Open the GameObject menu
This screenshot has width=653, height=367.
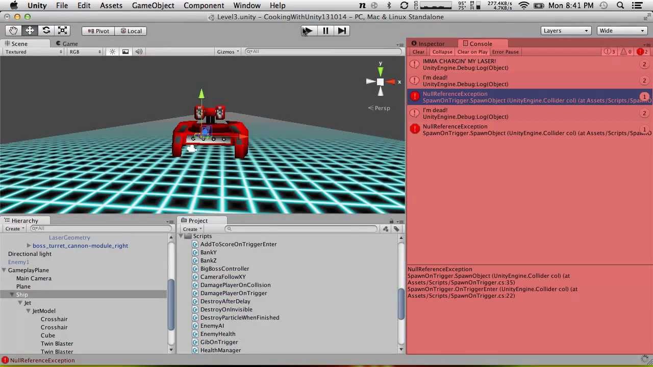coord(153,6)
